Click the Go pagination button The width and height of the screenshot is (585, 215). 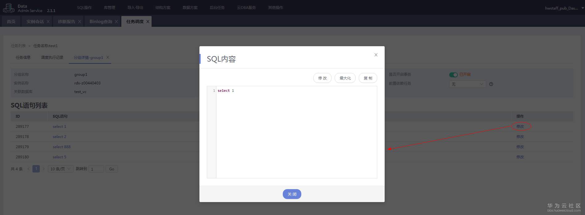112,169
